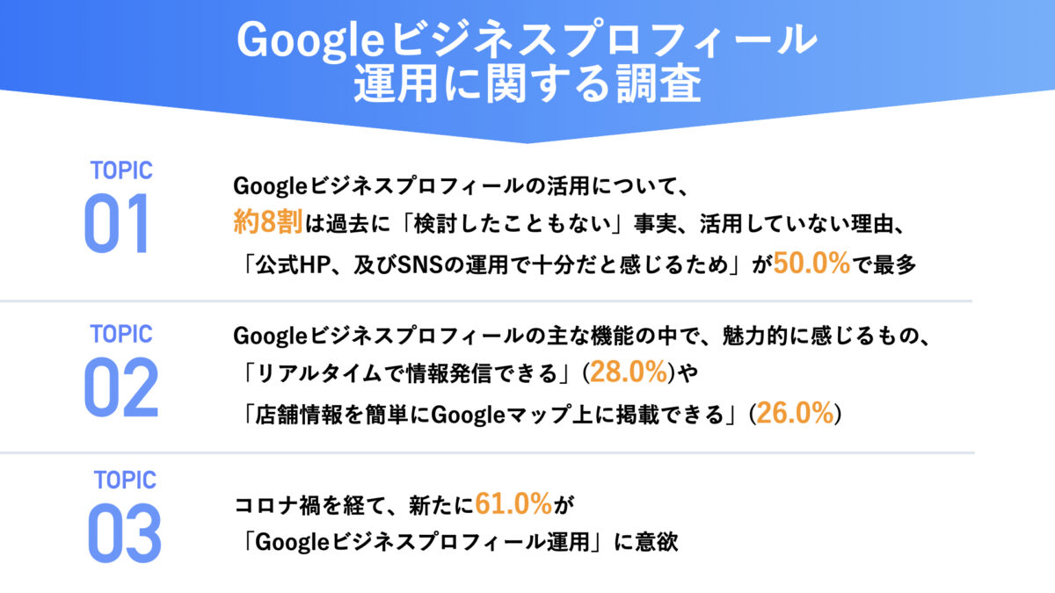
Task: Click the title line 'Googleビジネスプロフィール'
Action: (527, 41)
